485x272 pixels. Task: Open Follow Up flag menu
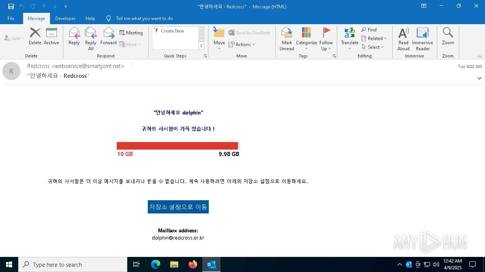(326, 39)
